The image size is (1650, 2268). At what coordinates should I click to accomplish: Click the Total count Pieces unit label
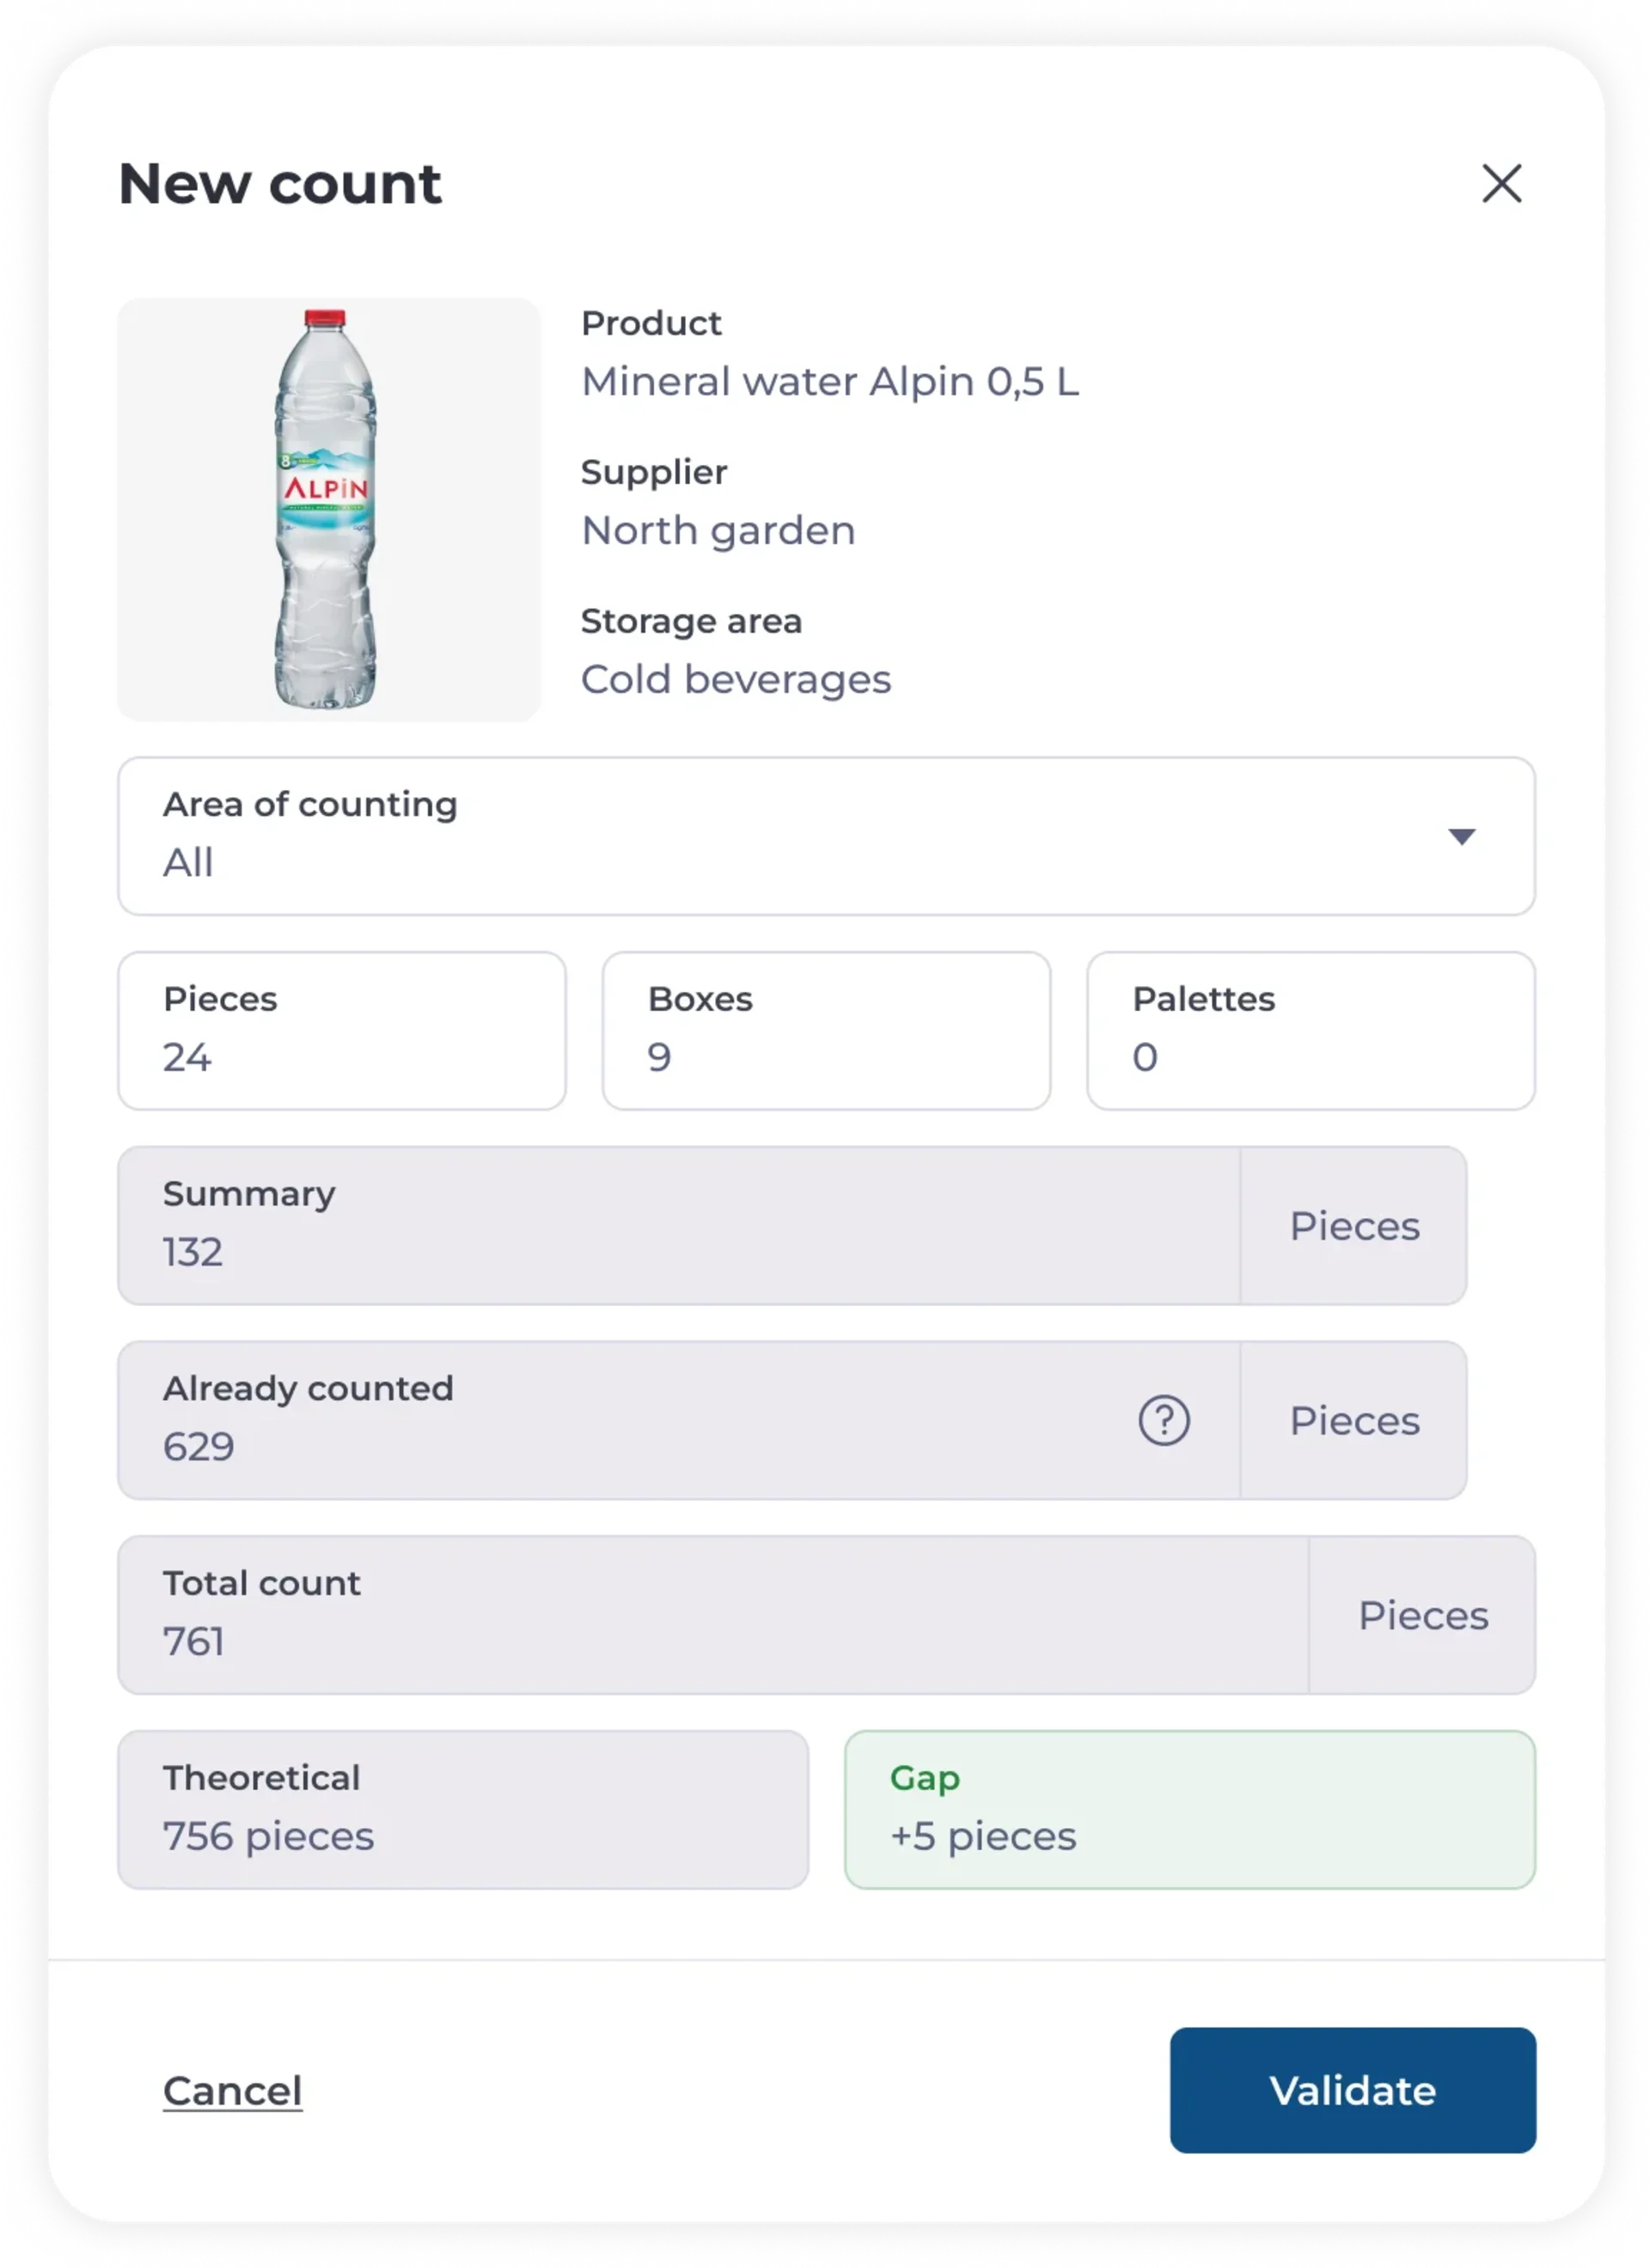point(1422,1616)
